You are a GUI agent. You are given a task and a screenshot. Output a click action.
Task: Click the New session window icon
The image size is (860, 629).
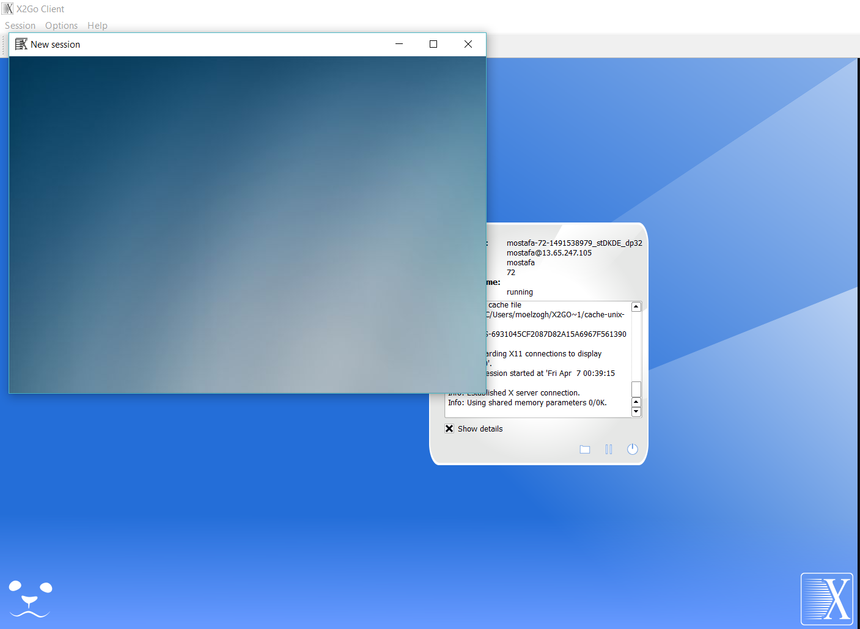tap(20, 43)
